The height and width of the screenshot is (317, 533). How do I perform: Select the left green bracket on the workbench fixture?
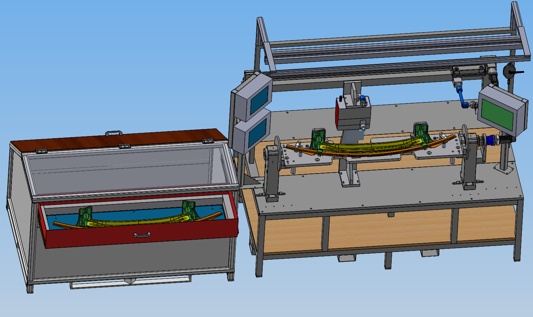pyautogui.click(x=319, y=139)
